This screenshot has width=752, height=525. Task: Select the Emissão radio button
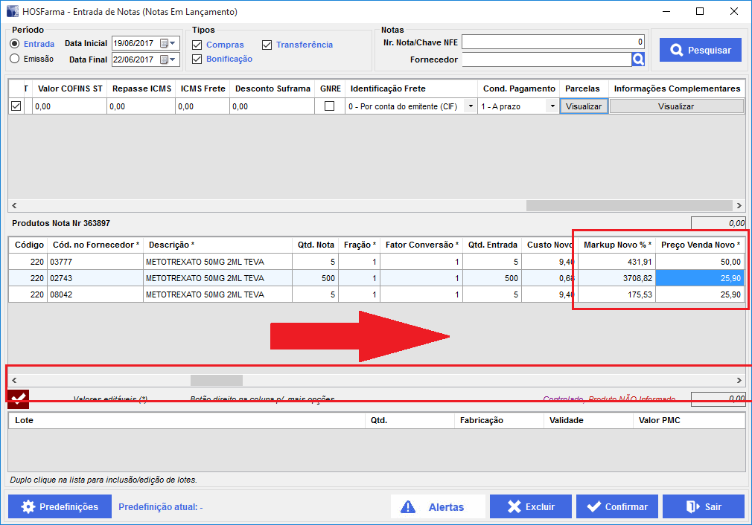pyautogui.click(x=15, y=59)
